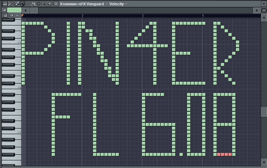
Task: Open the reFX Vanguard channel dropdown
Action: point(106,4)
